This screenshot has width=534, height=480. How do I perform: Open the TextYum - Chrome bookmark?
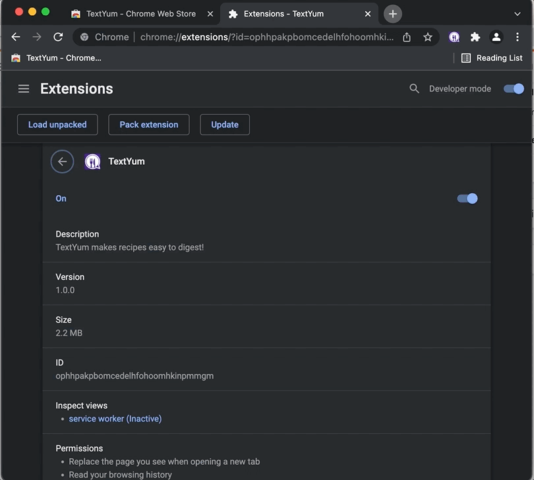pos(56,58)
